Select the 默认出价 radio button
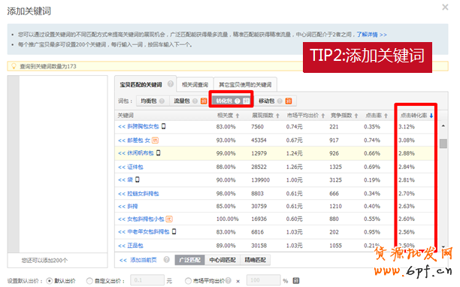 [x=50, y=281]
